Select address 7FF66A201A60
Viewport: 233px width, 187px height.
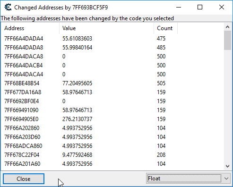22,164
